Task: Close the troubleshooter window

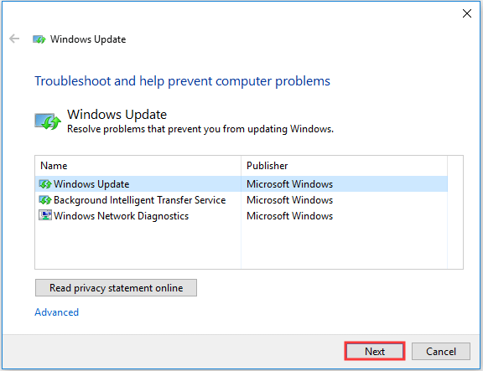Action: point(467,13)
